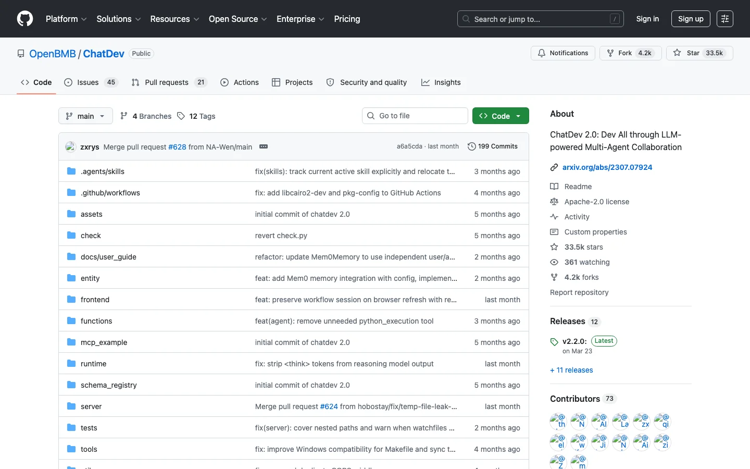Open the Custom properties link

[589, 232]
